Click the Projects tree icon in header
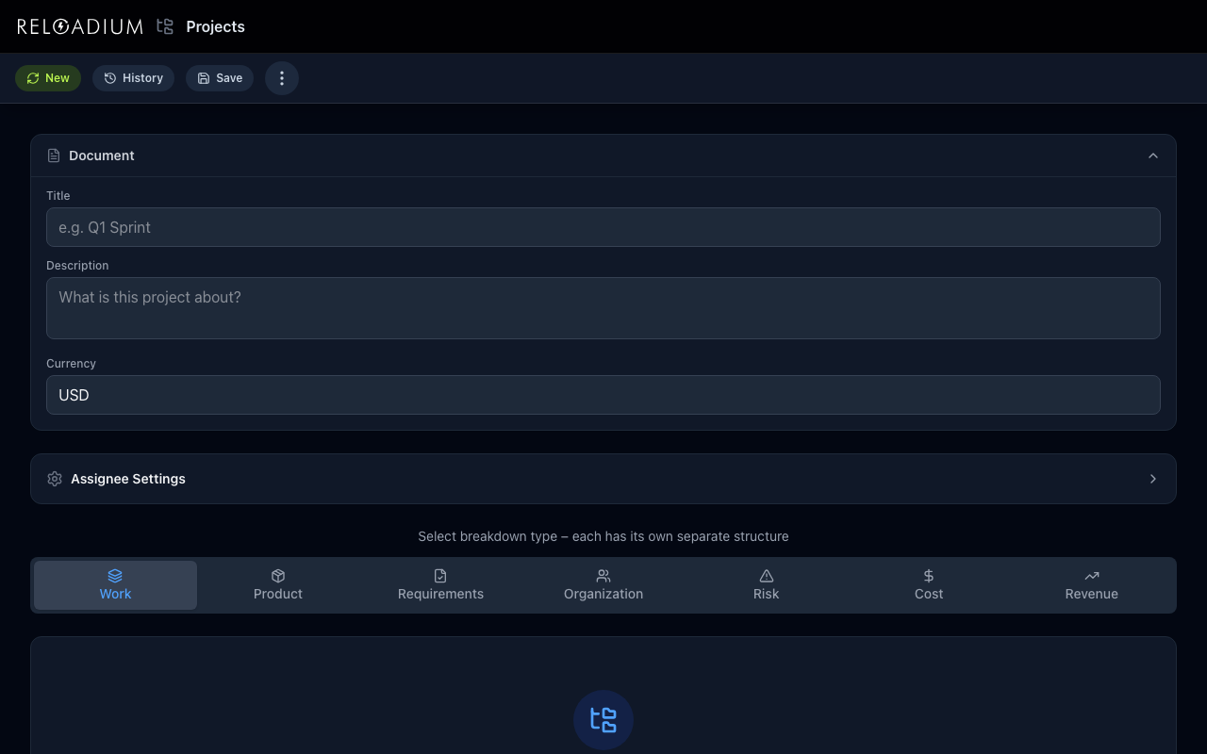1207x754 pixels. click(x=165, y=26)
